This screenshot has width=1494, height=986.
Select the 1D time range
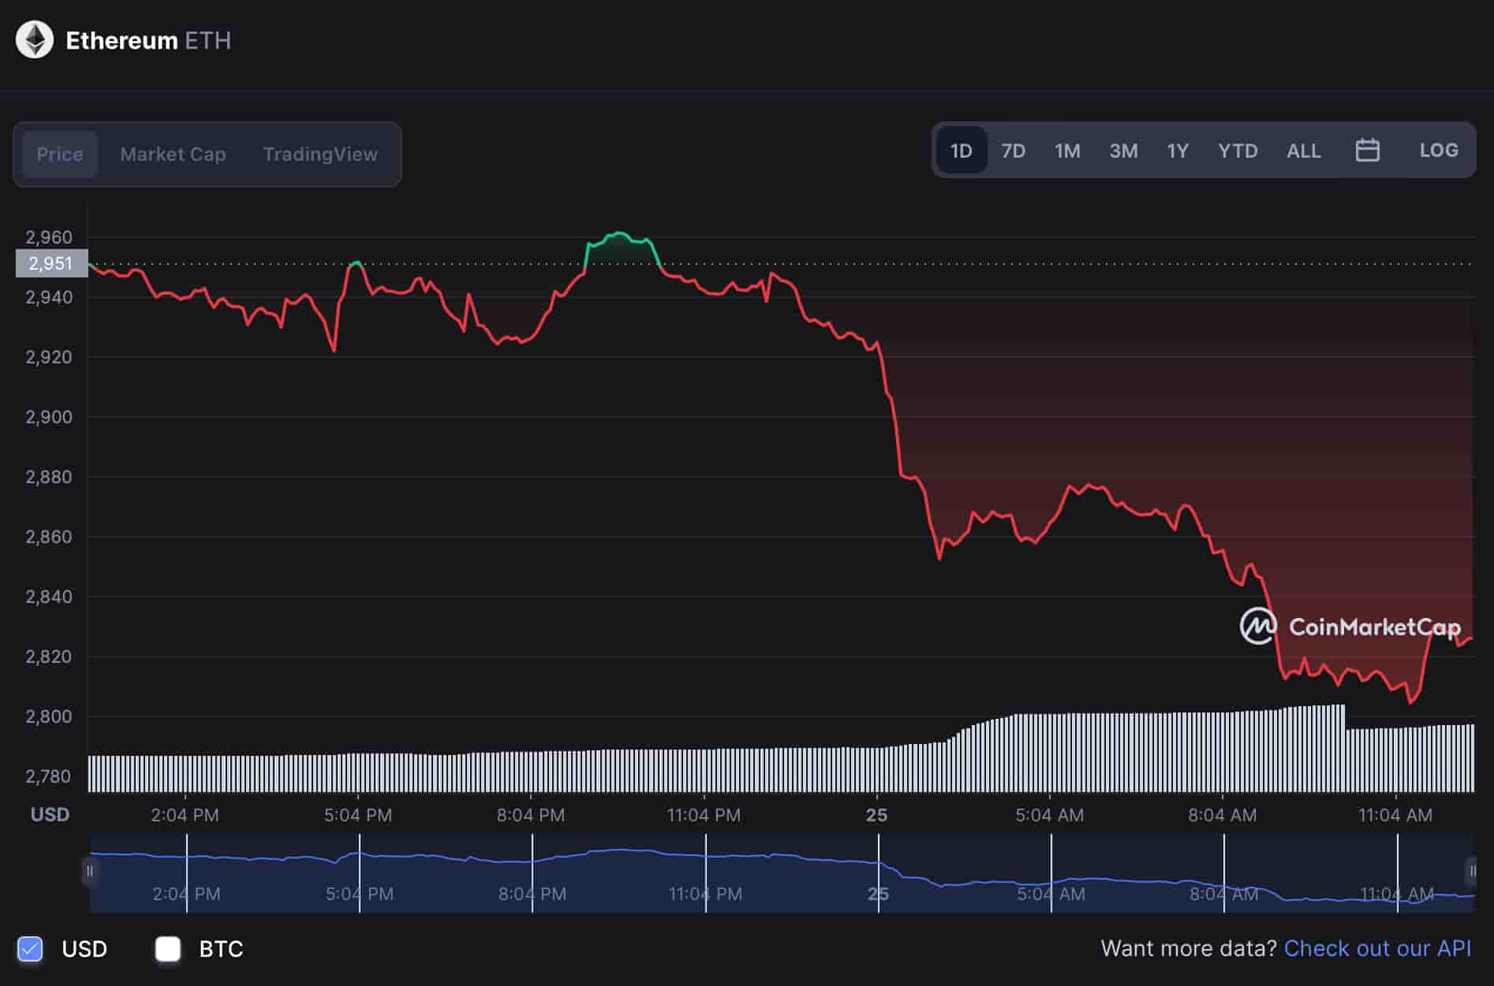click(x=961, y=150)
